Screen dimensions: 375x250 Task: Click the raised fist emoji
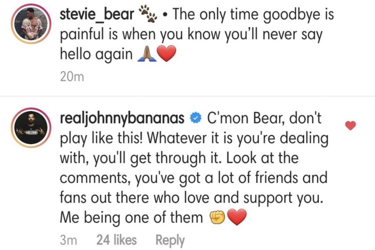click(x=217, y=217)
